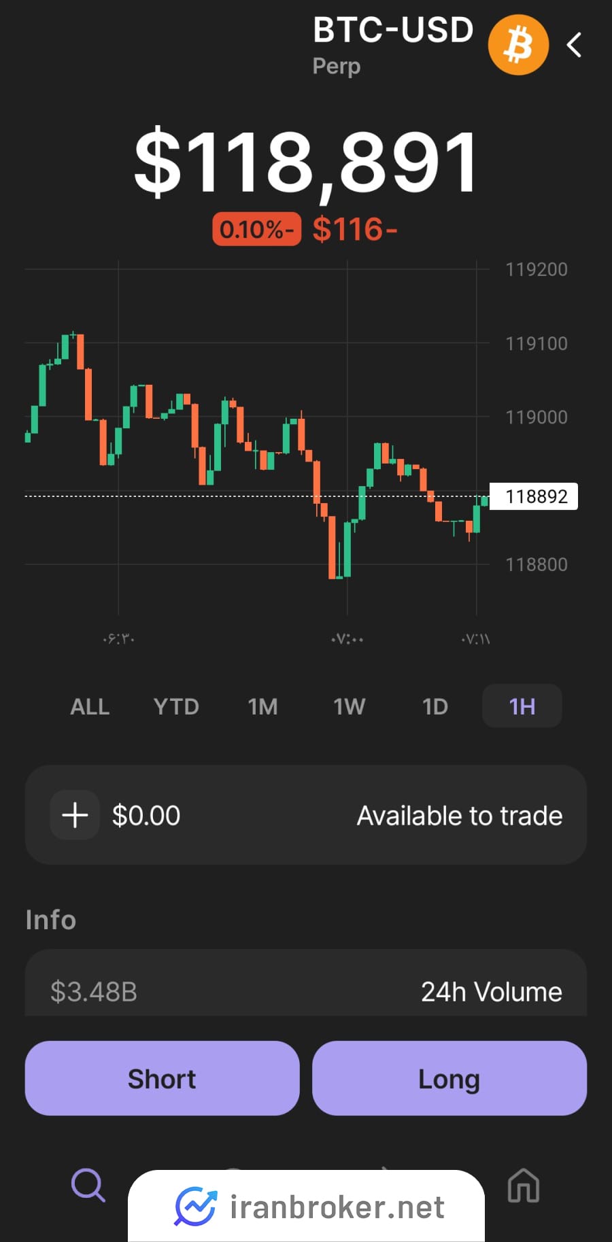Viewport: 612px width, 1242px height.
Task: Switch to the 1W range
Action: (x=349, y=706)
